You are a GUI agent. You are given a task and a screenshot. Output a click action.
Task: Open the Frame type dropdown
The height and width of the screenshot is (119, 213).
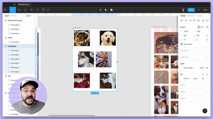click(x=183, y=27)
